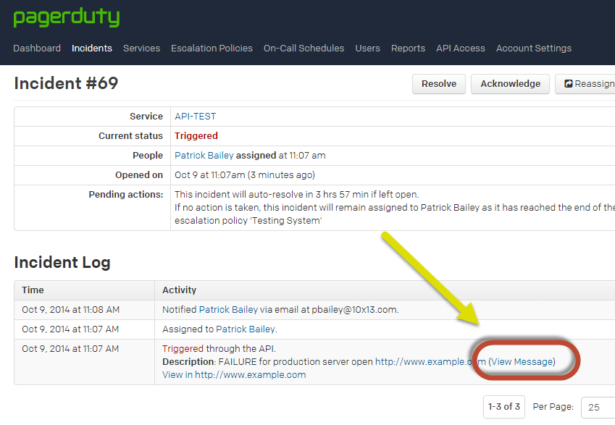Open the Services navigation item
Image resolution: width=615 pixels, height=425 pixels.
(x=141, y=48)
